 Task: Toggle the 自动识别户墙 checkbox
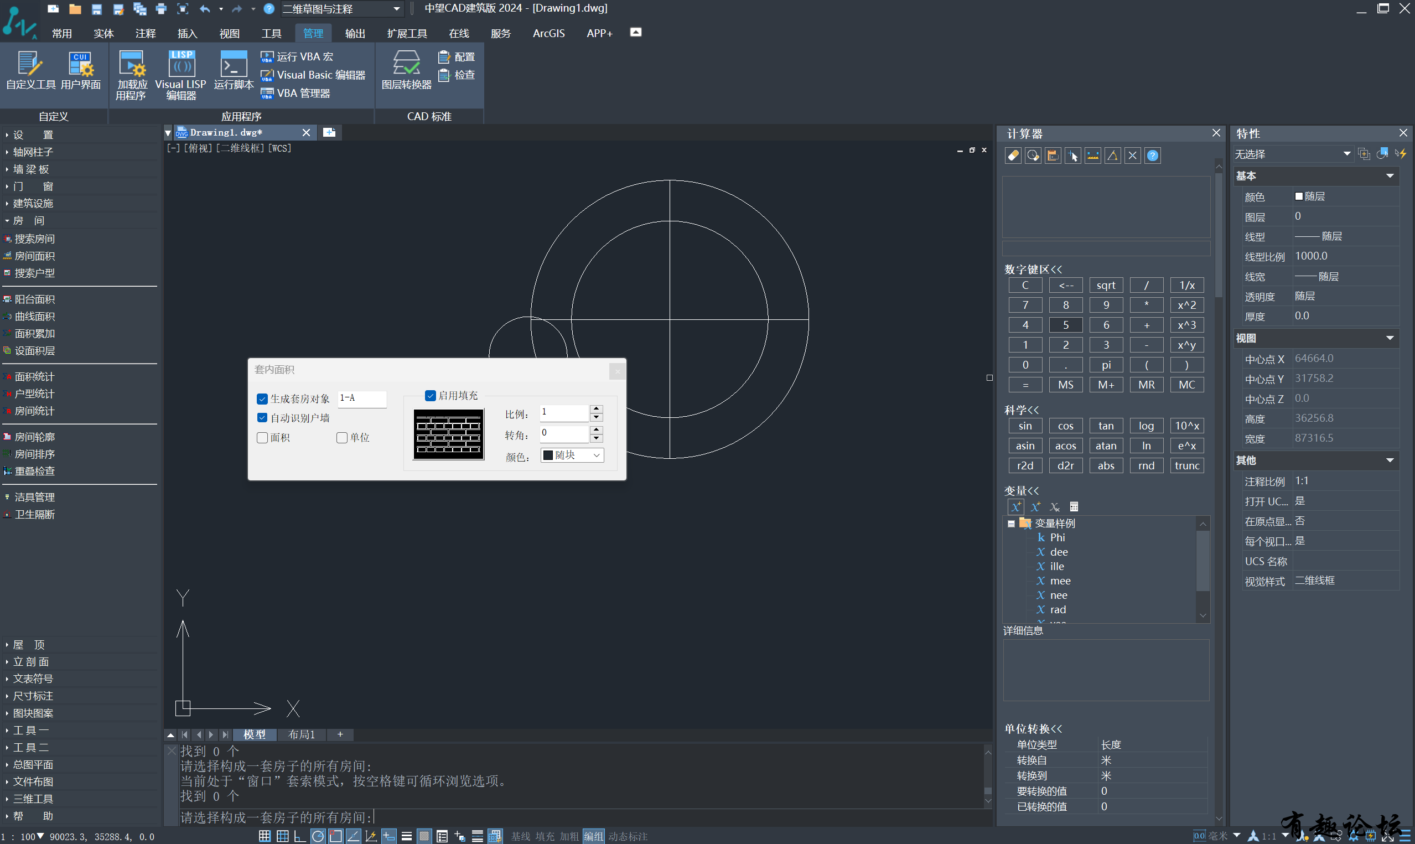click(262, 418)
